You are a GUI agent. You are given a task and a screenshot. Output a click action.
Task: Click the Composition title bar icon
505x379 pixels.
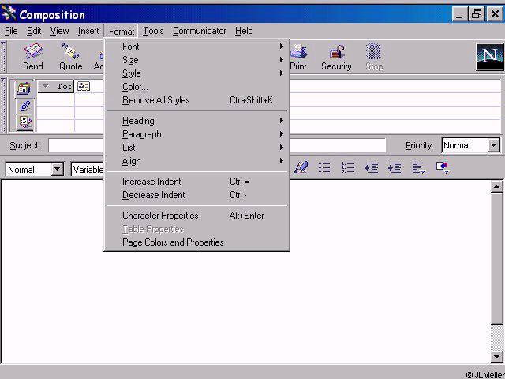[x=9, y=14]
